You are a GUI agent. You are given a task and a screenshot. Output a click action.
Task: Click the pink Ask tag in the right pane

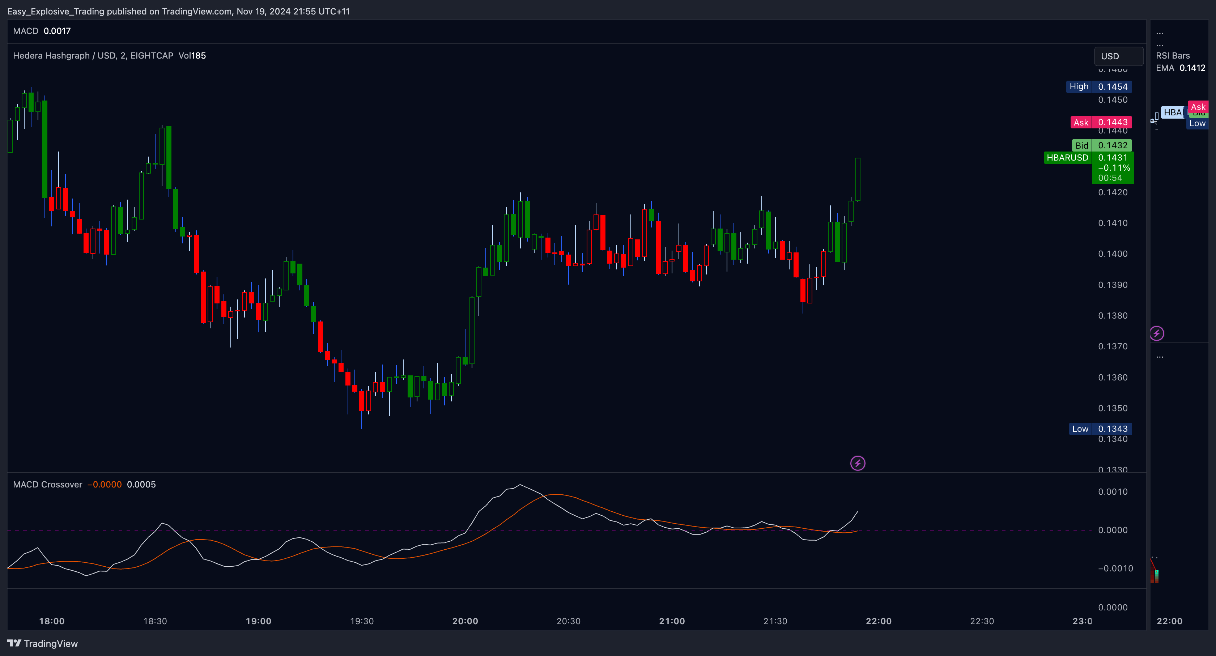click(x=1198, y=107)
